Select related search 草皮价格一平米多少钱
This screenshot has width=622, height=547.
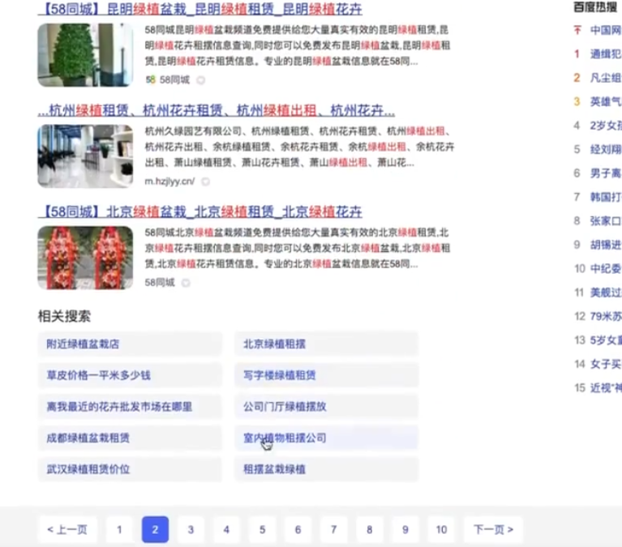click(x=130, y=375)
